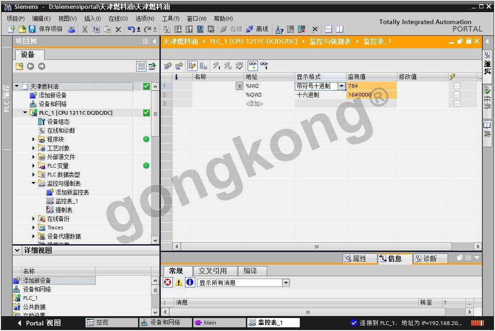495x331 pixels.
Task: Click the navigate back arrow in project tree
Action: tap(30, 66)
